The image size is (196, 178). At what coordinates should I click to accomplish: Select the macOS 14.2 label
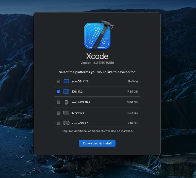coord(80,81)
